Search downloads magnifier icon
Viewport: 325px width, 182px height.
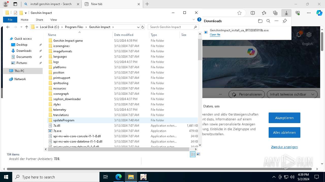(x=268, y=21)
